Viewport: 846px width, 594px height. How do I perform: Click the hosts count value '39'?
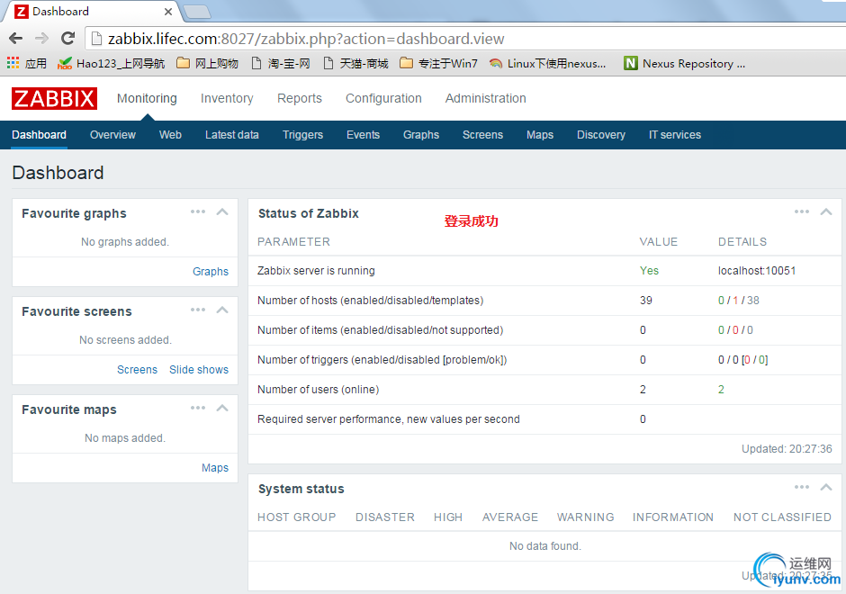(x=646, y=301)
